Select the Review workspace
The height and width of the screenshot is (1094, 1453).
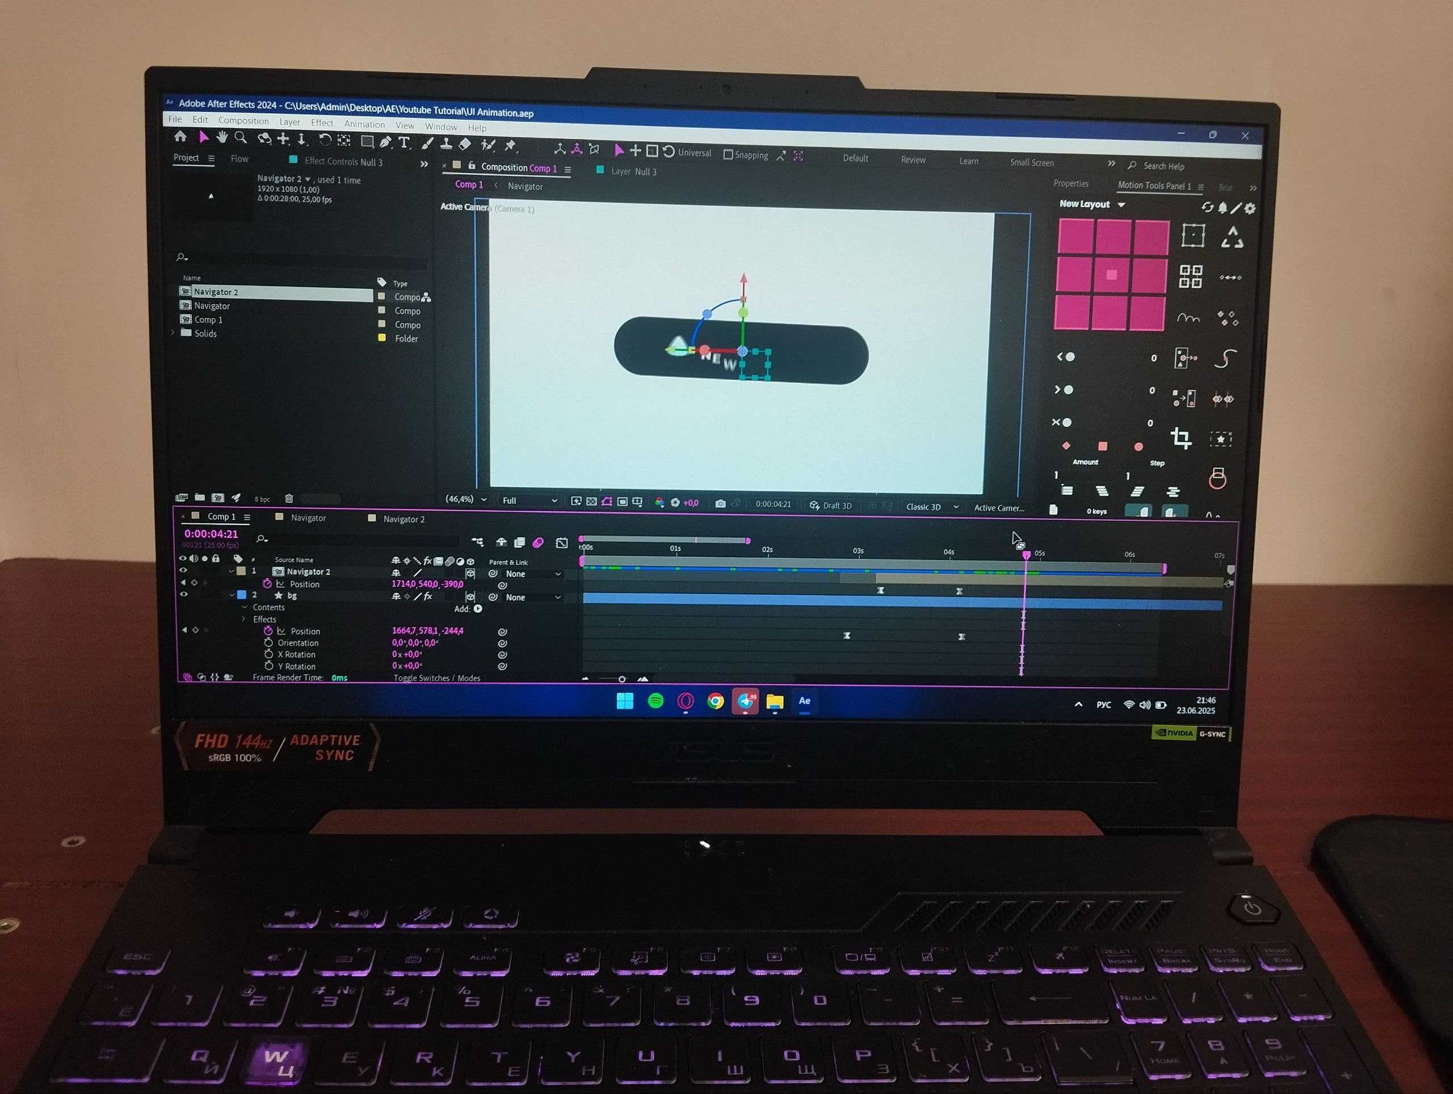pyautogui.click(x=913, y=159)
